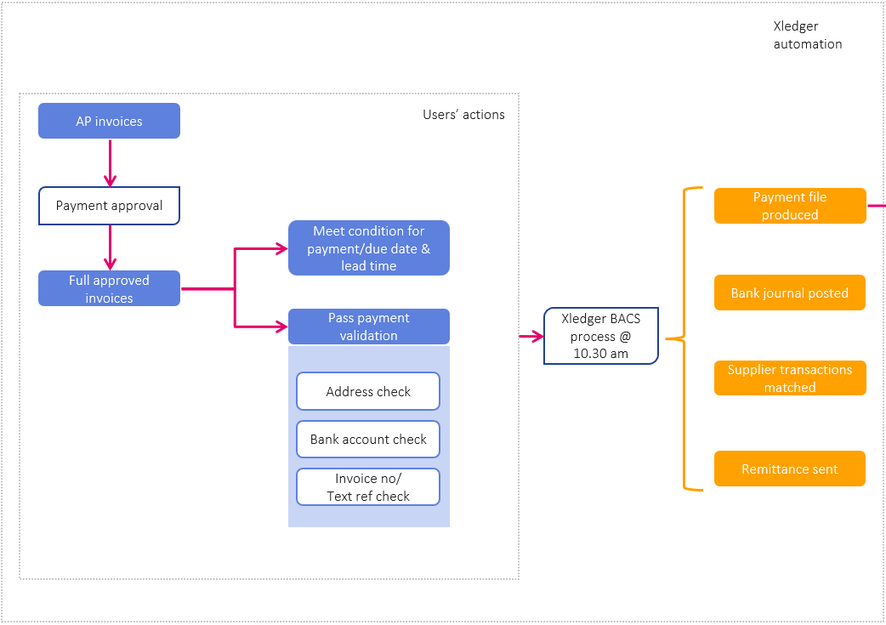Select the Xledger BACS process shape
Viewport: 886px width, 625px height.
click(x=600, y=336)
